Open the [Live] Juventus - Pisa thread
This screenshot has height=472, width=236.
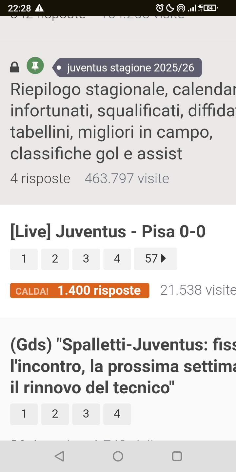coord(108,232)
